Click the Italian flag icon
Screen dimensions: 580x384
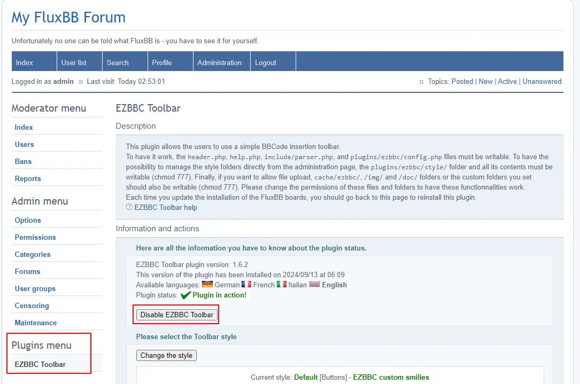(282, 284)
